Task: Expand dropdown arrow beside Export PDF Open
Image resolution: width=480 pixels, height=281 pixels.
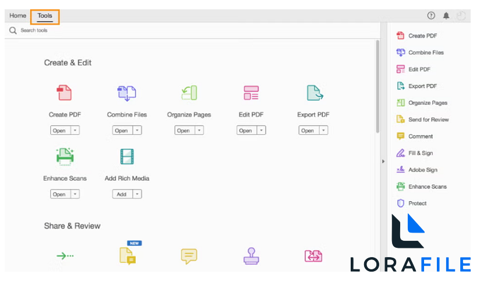Action: pos(323,130)
